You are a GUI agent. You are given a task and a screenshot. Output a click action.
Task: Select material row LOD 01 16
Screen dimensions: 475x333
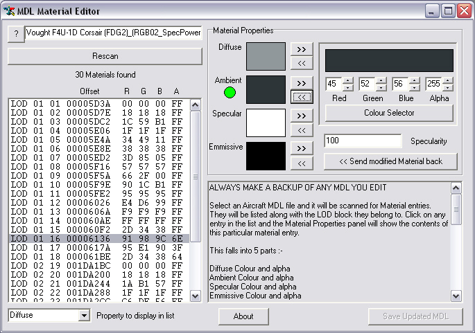click(x=98, y=238)
